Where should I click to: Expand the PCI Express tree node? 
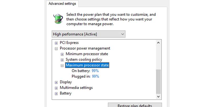coord(56,43)
